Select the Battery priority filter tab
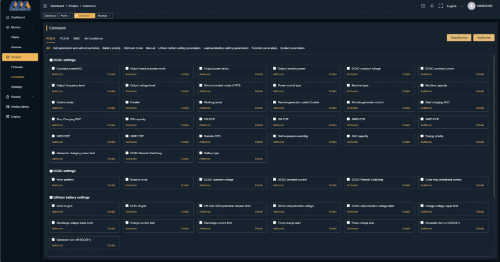Viewport: 500px width, 262px height. (x=111, y=48)
